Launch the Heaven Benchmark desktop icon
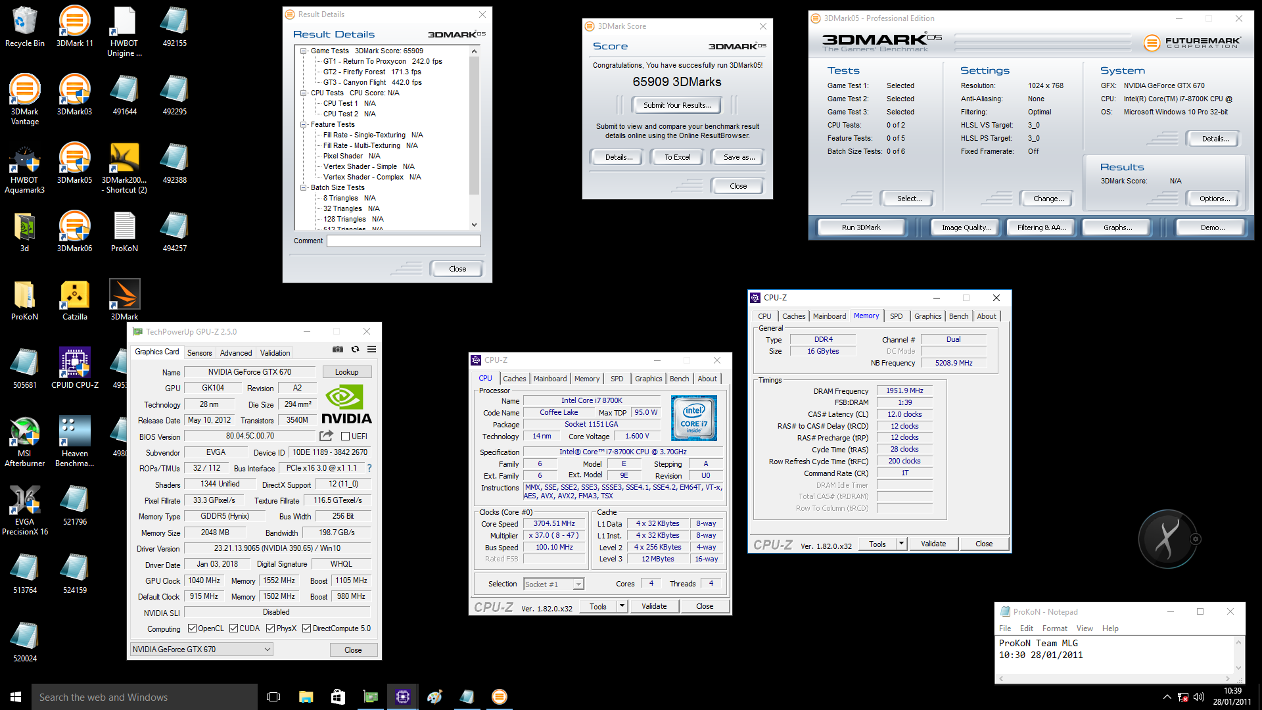 pyautogui.click(x=74, y=441)
